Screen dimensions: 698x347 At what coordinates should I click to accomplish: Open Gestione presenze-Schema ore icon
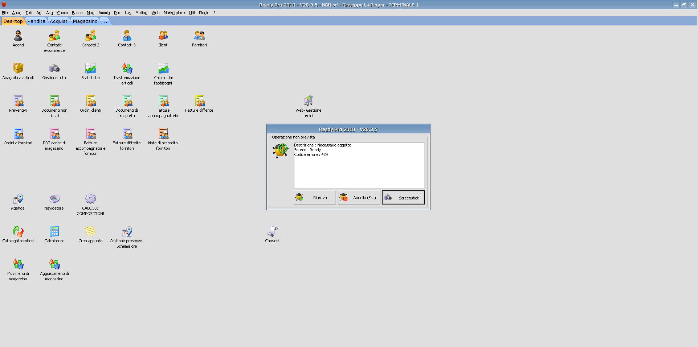tap(127, 232)
